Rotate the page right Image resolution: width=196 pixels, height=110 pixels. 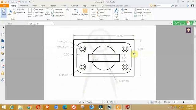(58, 16)
